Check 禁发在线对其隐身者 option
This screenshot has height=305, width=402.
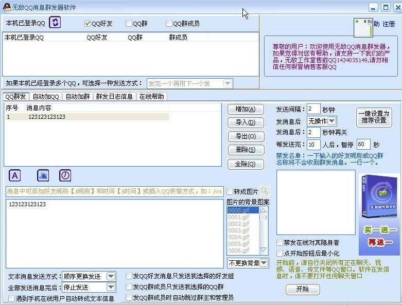(x=279, y=243)
